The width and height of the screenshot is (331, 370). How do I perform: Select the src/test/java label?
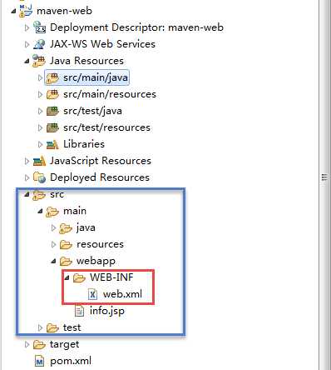tap(92, 111)
